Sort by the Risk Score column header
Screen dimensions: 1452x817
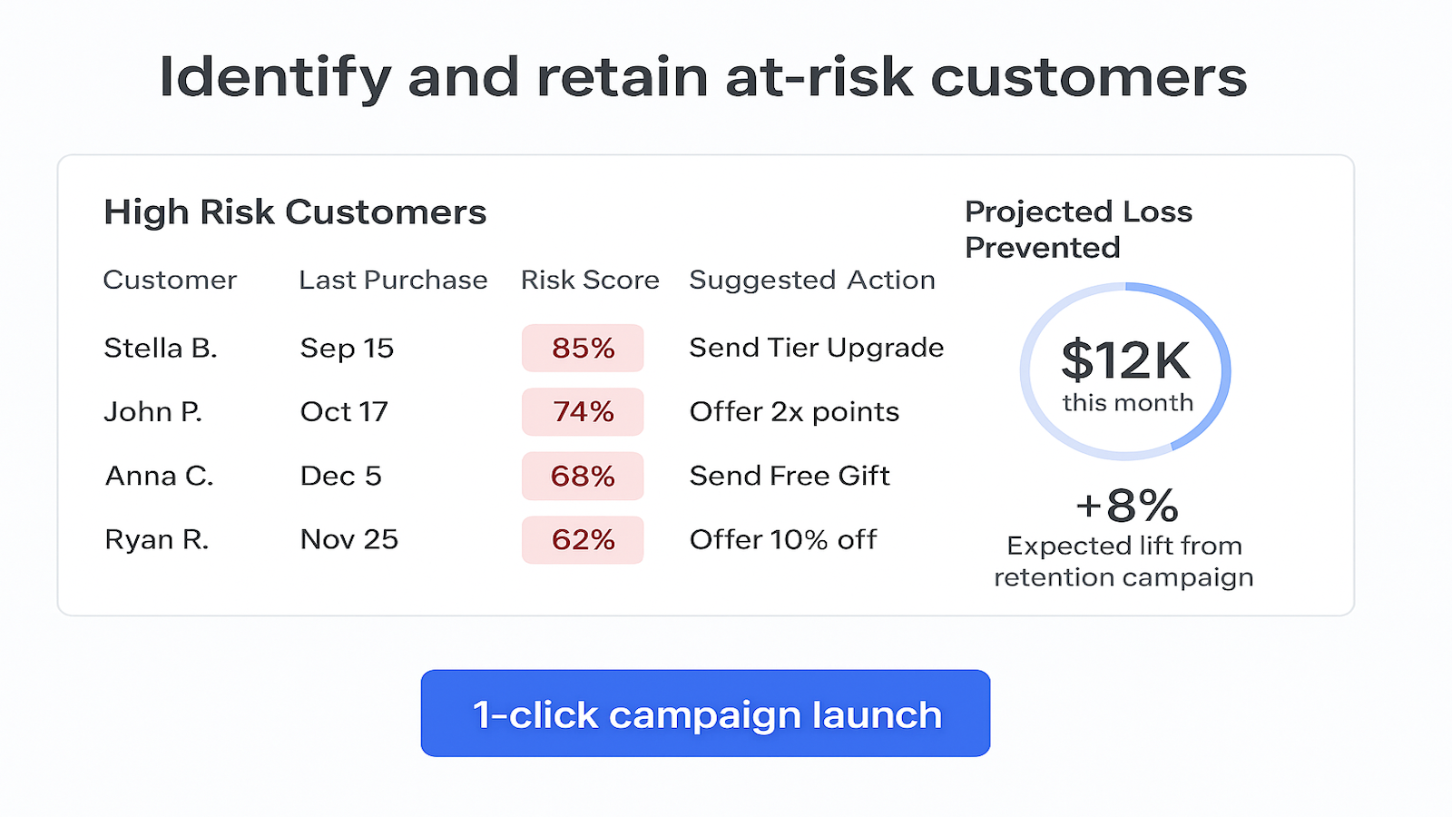[590, 281]
